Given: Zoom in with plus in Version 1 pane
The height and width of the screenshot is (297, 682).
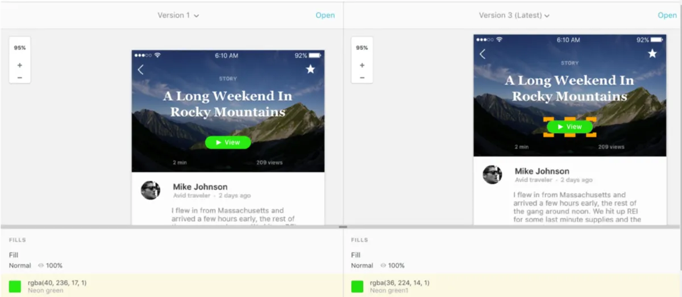Looking at the screenshot, I should point(20,65).
